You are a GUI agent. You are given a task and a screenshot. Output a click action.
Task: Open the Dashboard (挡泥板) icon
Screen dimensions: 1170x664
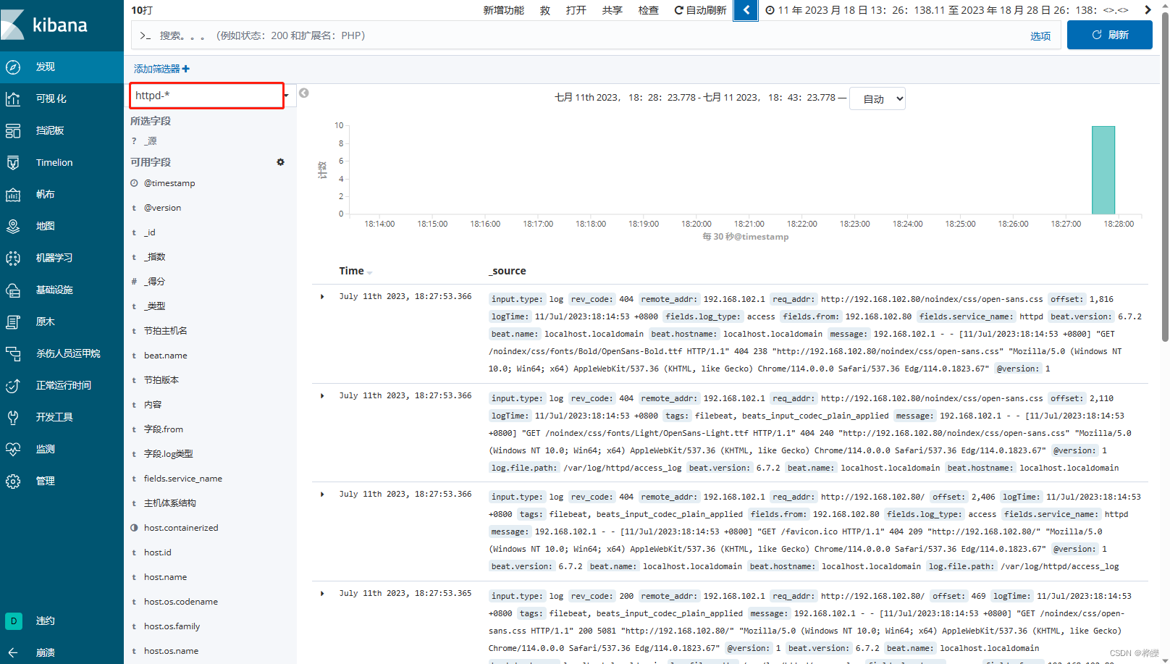[13, 130]
